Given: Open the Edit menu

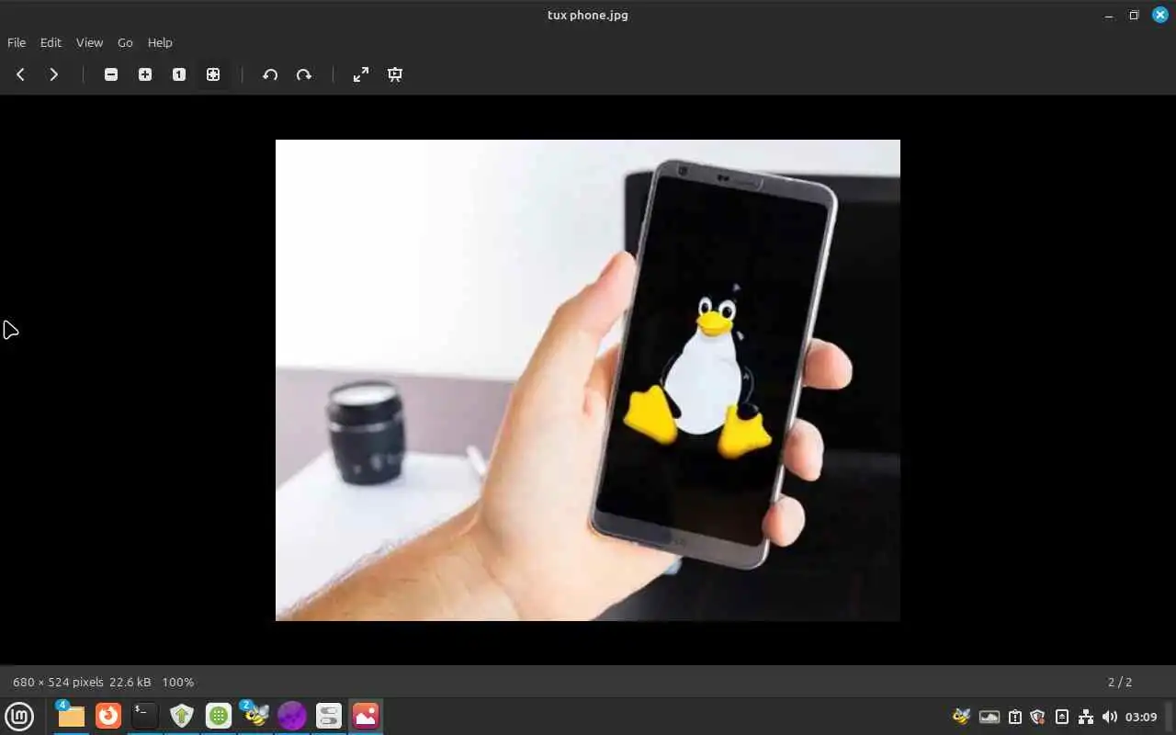Looking at the screenshot, I should (x=51, y=42).
